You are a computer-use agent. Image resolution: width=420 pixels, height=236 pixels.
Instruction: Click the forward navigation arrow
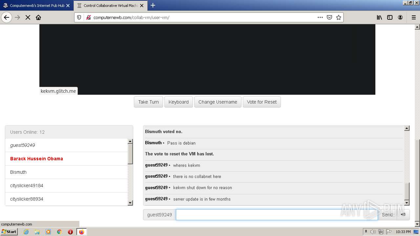pos(17,17)
